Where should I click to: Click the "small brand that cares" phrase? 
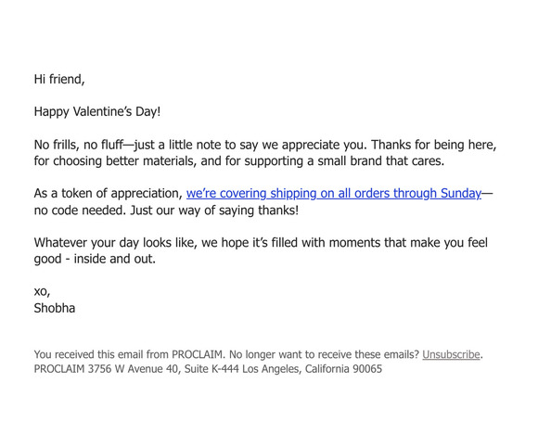coord(380,161)
